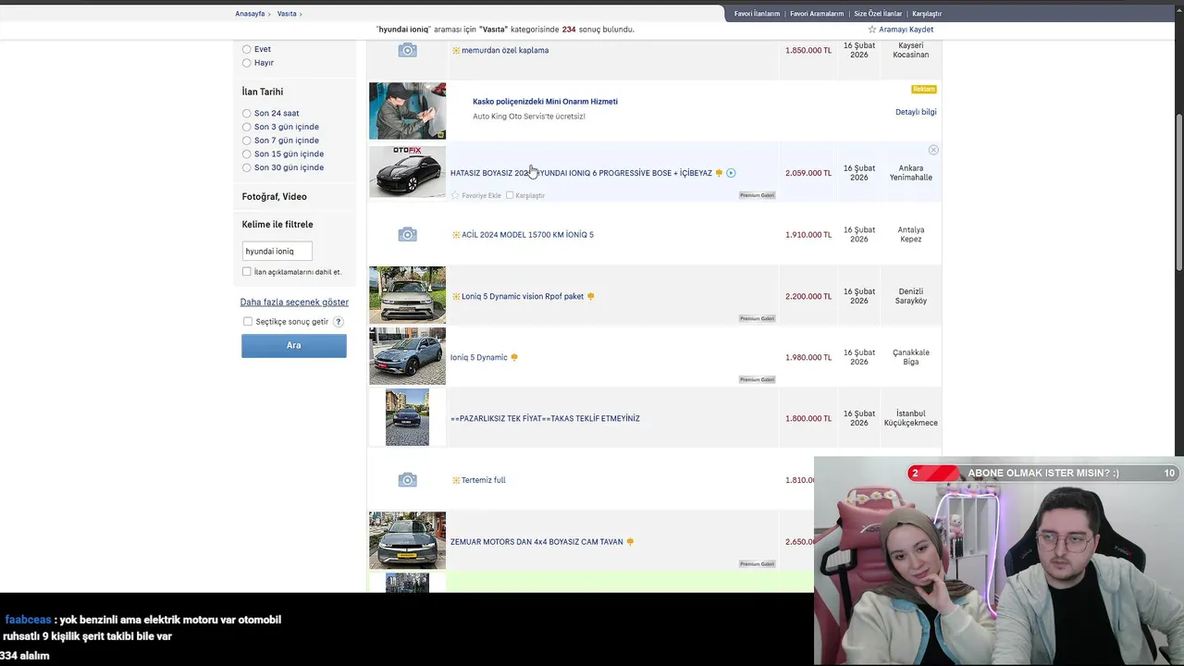Tick Karşılaştır checkbox on IONIQ 6 listing
The height and width of the screenshot is (666, 1184).
point(510,195)
